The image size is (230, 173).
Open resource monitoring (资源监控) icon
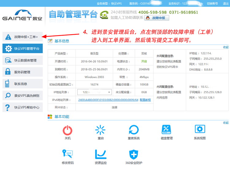(x=101, y=154)
